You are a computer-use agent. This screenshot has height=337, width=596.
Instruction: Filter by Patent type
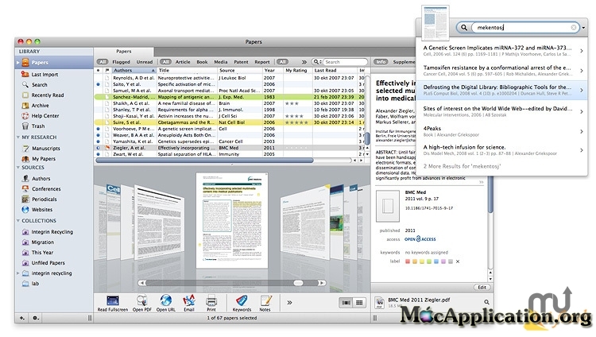241,62
